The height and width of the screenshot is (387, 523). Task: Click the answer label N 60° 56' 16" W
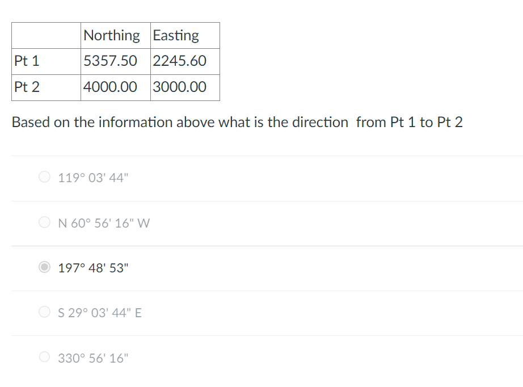point(104,223)
